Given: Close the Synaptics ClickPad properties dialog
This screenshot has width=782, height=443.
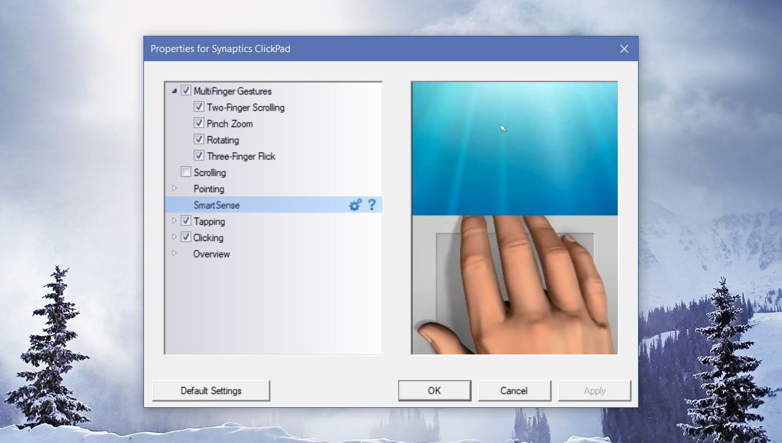Looking at the screenshot, I should tap(624, 49).
